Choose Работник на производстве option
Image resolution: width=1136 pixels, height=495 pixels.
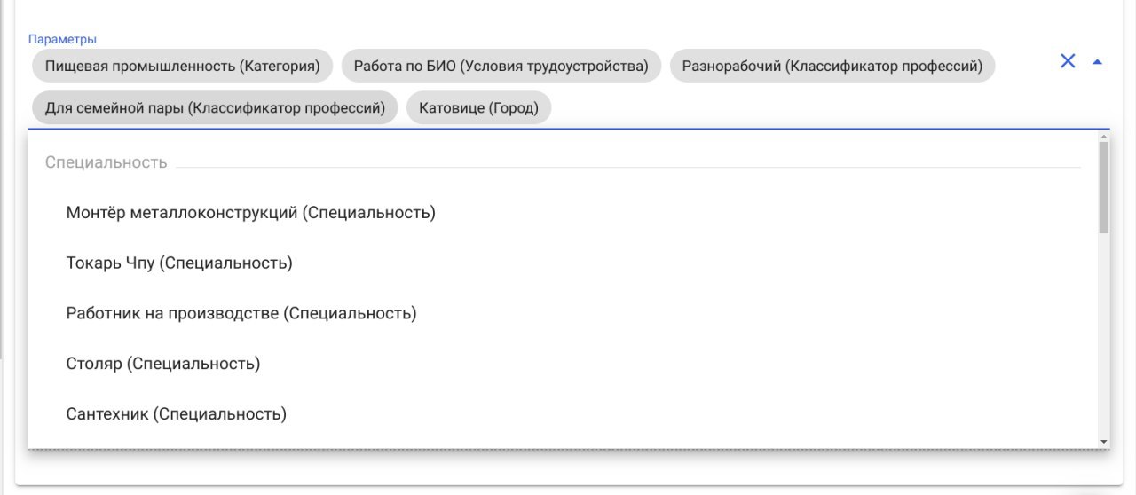point(563,313)
